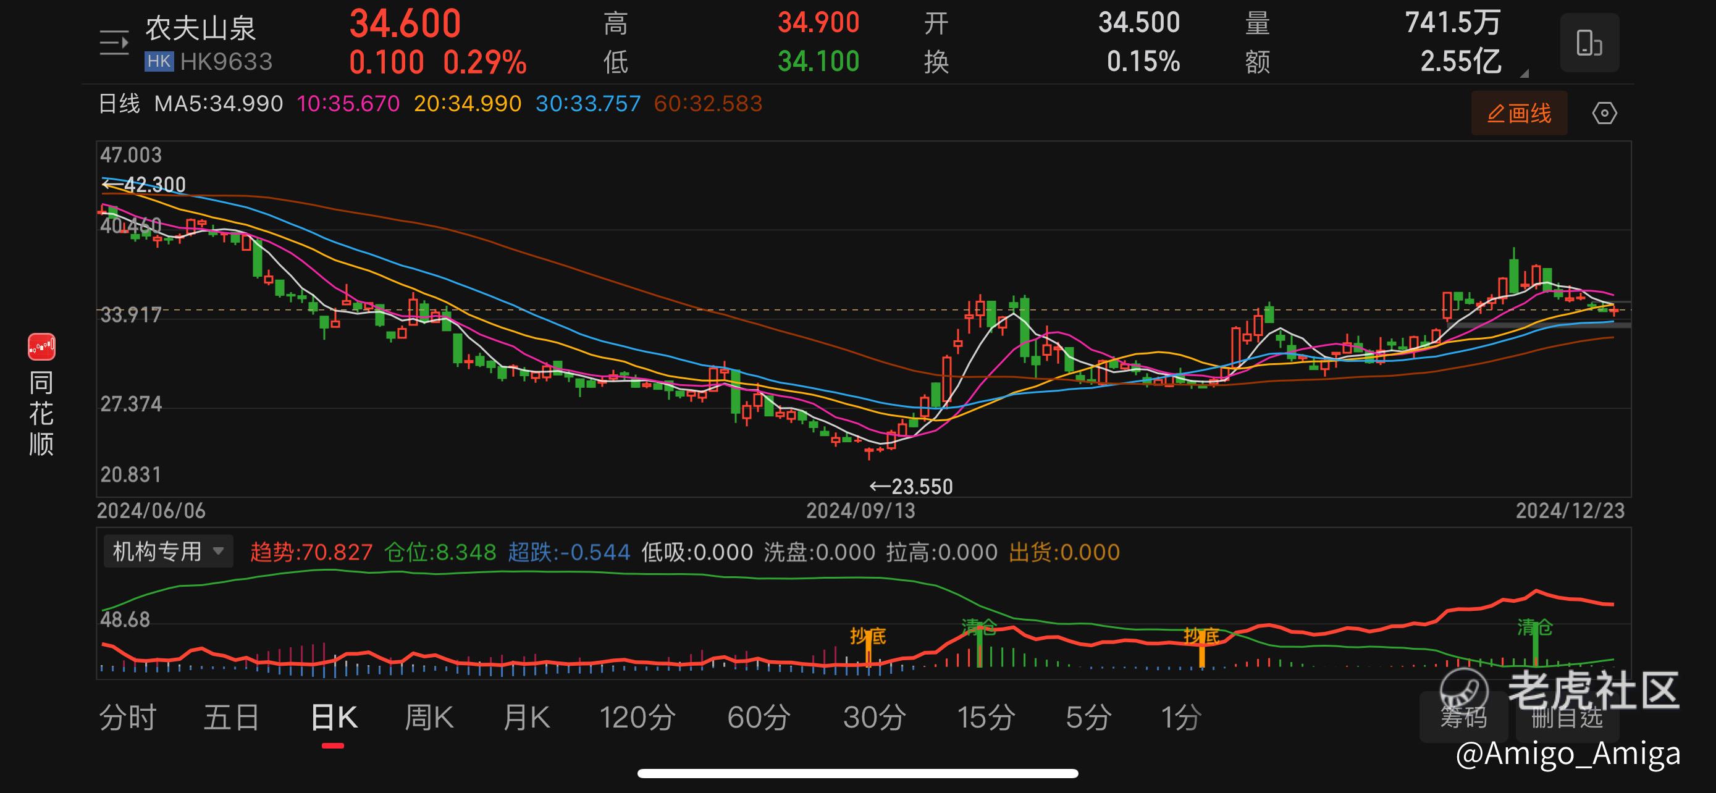
Task: Tap the 2024/06/06 start date label
Action: [151, 511]
